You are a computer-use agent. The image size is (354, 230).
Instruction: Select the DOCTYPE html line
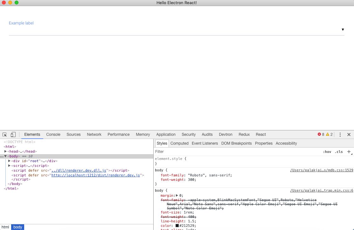coord(20,142)
